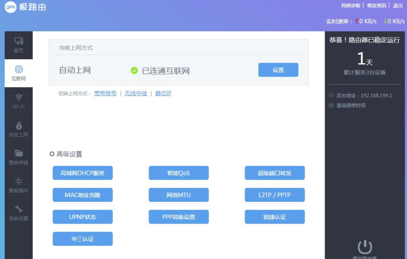Open 智能QoS configuration
The height and width of the screenshot is (259, 407).
click(x=178, y=173)
